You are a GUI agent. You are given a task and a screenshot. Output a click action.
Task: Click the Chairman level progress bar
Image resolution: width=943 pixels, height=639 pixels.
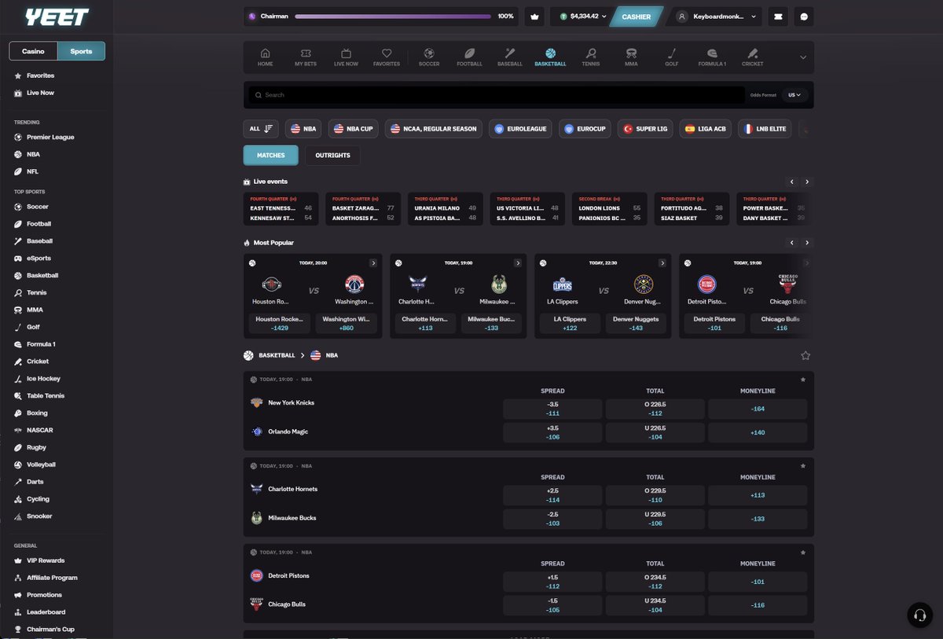pos(393,16)
